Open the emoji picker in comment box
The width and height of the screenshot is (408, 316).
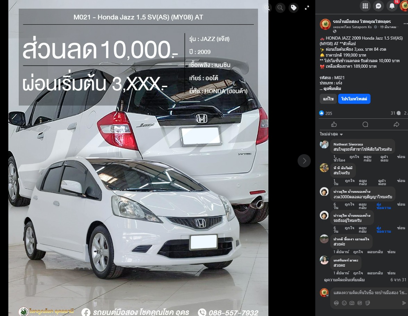click(x=344, y=303)
